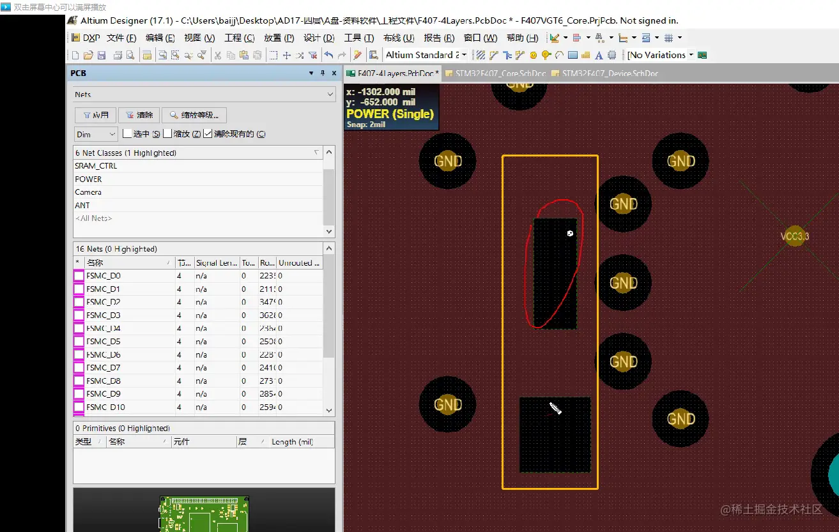Select the Place Pad tool
This screenshot has width=839, height=532.
[x=533, y=55]
